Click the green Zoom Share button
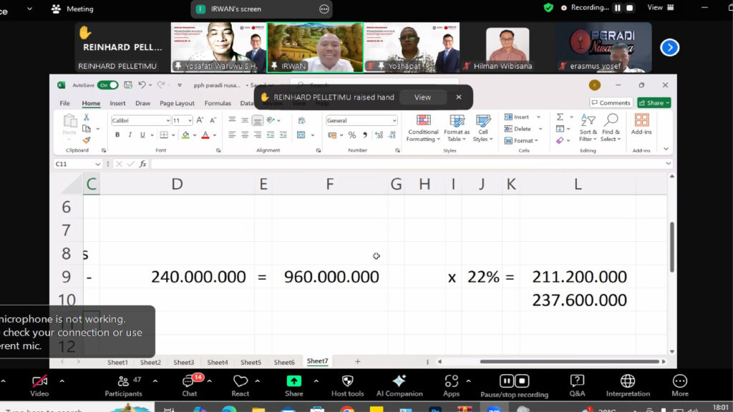The width and height of the screenshot is (733, 412). tap(294, 386)
